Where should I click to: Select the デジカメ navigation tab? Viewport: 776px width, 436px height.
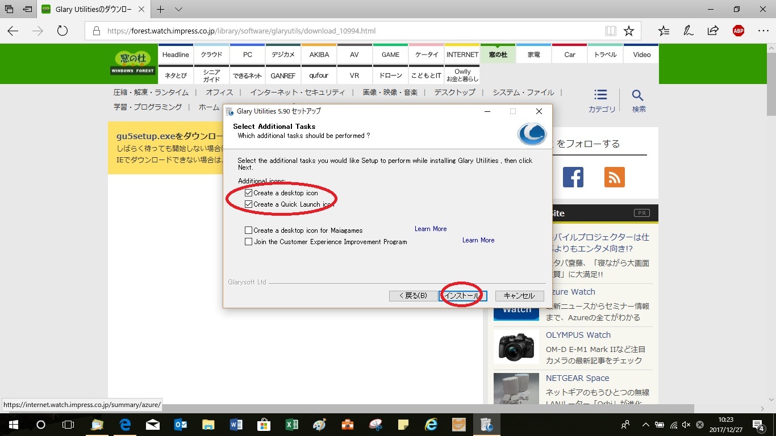coord(283,54)
